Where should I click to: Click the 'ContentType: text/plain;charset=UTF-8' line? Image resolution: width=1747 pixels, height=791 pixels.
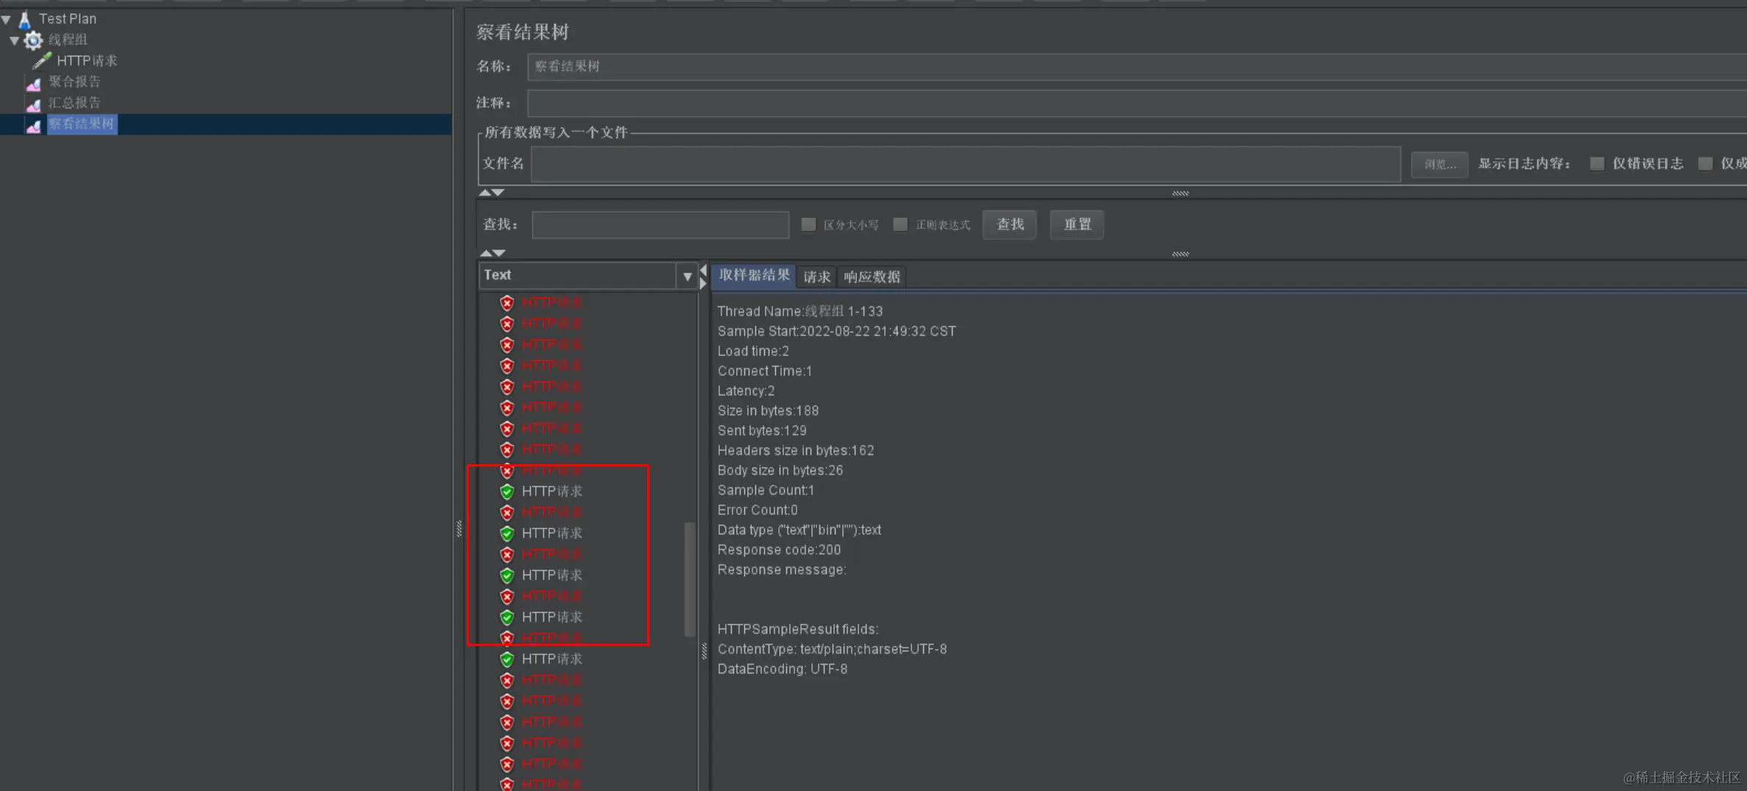tap(832, 649)
